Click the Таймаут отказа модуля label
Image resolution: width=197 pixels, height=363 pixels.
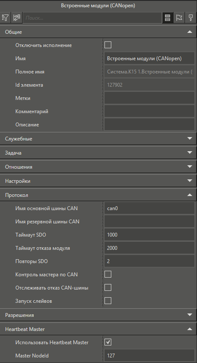click(x=43, y=248)
